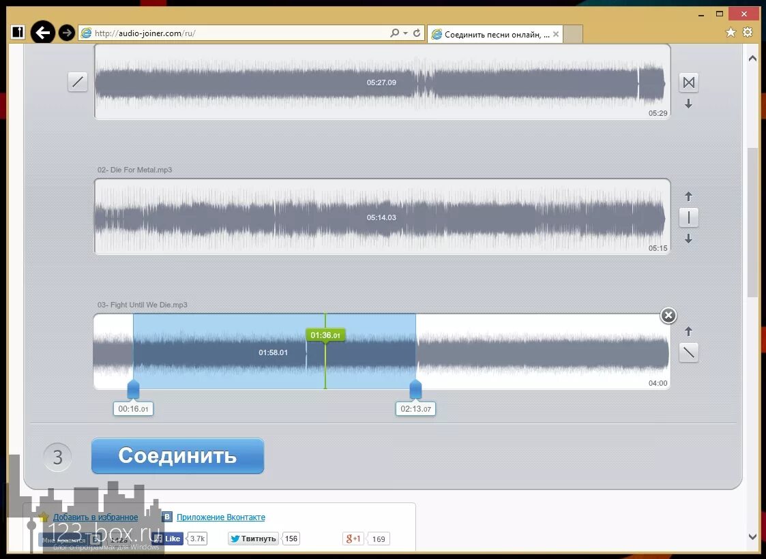This screenshot has width=766, height=559.
Task: Open Добавить в избранное link
Action: pyautogui.click(x=95, y=517)
